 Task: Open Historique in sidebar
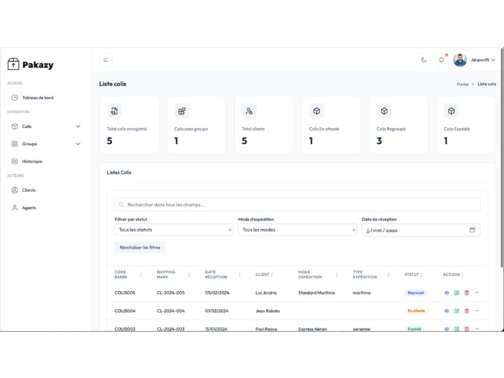32,161
